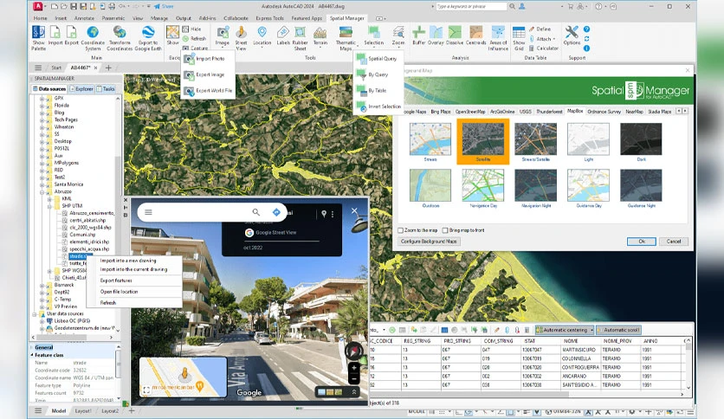Select the Satellite map thumbnail
724x419 pixels.
[483, 141]
